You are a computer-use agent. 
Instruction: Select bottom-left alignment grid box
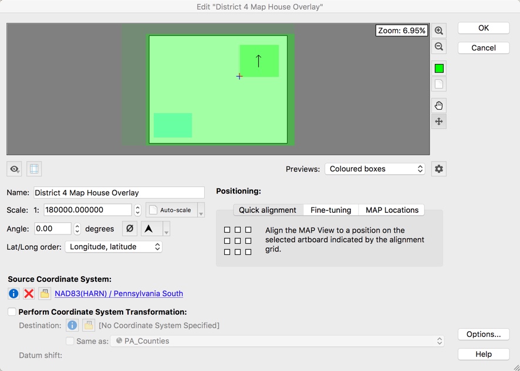pyautogui.click(x=227, y=252)
